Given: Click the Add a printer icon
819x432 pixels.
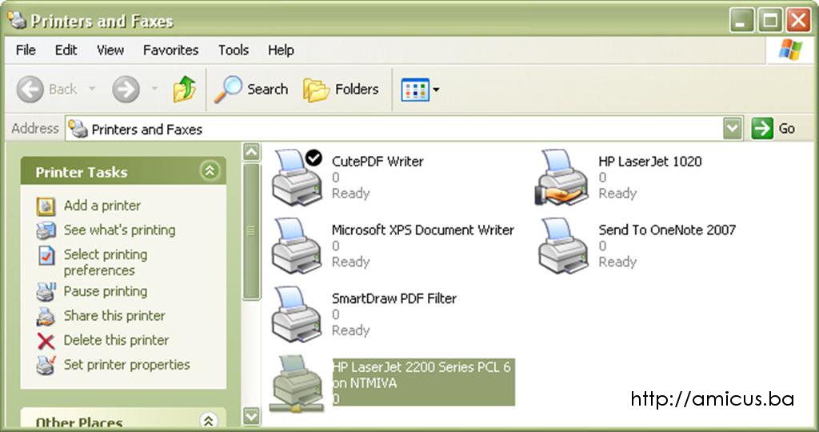Looking at the screenshot, I should [x=46, y=206].
